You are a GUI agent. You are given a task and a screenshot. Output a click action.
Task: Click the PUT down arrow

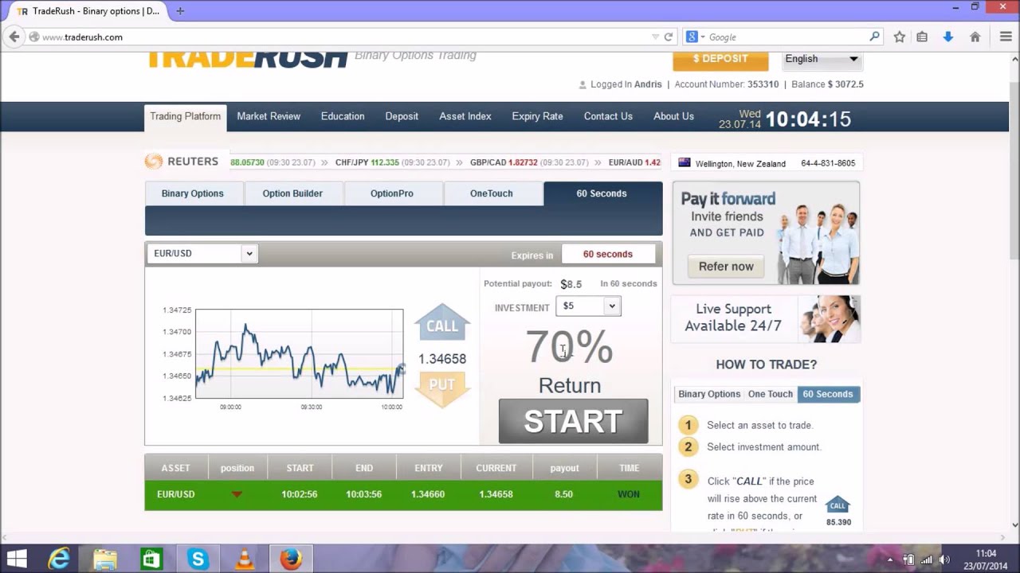[442, 388]
